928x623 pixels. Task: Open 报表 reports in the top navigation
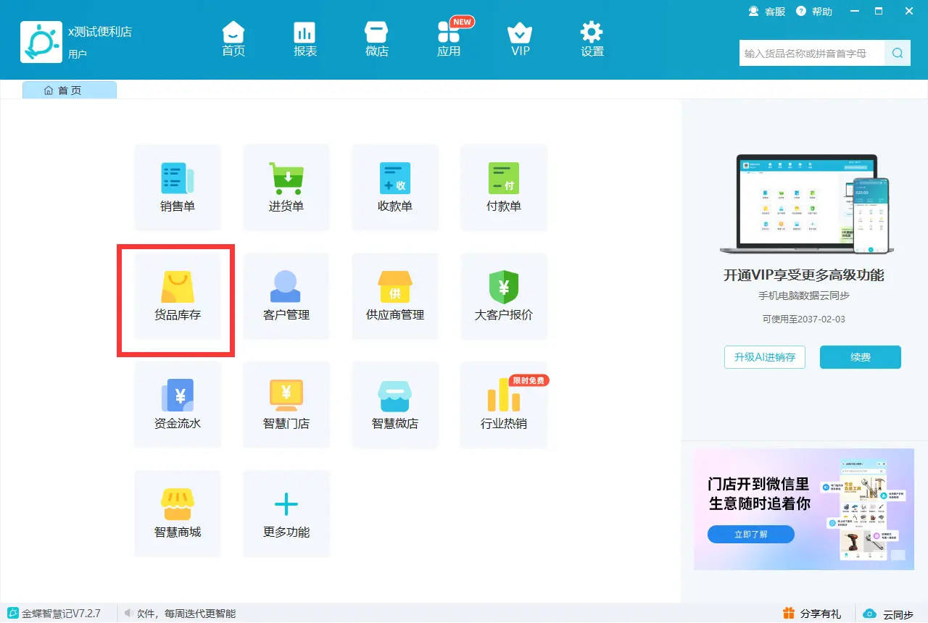coord(305,40)
